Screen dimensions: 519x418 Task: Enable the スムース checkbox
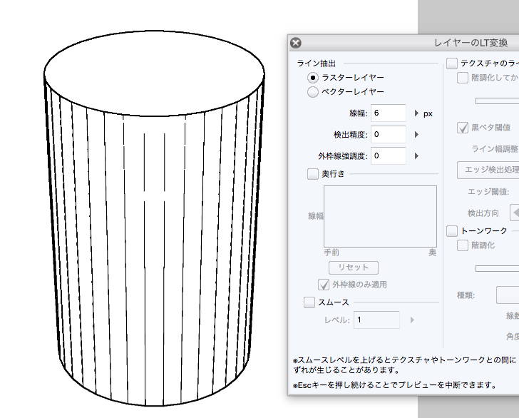click(x=309, y=302)
